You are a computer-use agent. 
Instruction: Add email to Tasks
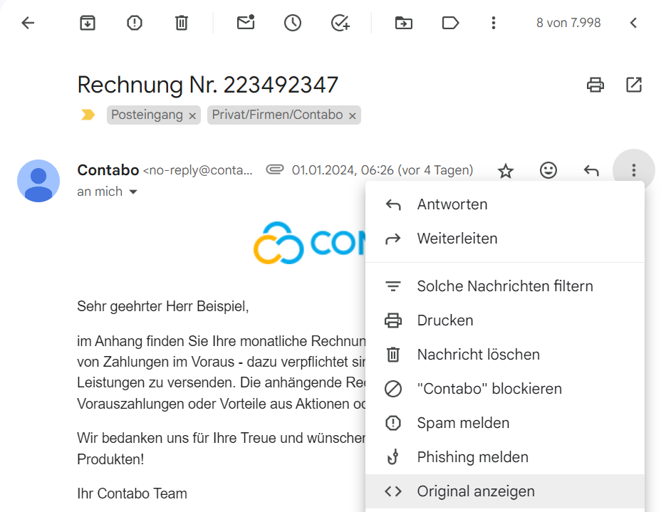[x=340, y=23]
